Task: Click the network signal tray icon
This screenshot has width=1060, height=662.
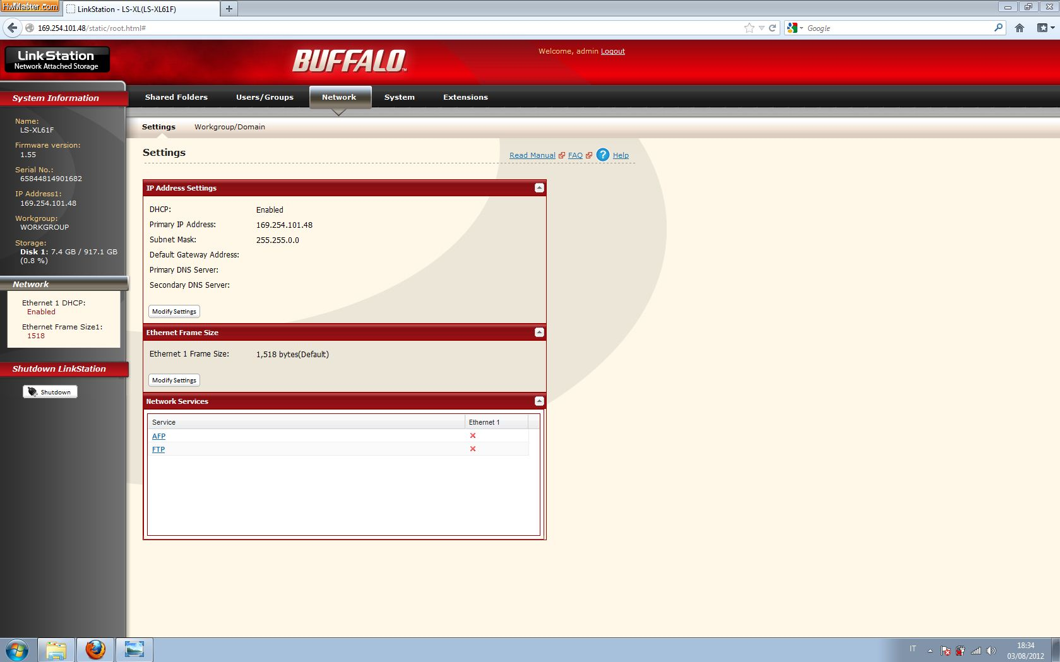Action: click(x=976, y=651)
